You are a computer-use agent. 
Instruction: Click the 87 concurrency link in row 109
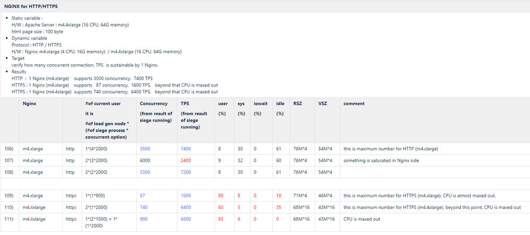click(x=143, y=195)
